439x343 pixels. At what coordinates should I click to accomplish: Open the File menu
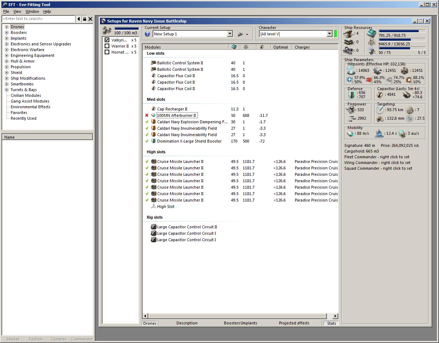(x=6, y=11)
